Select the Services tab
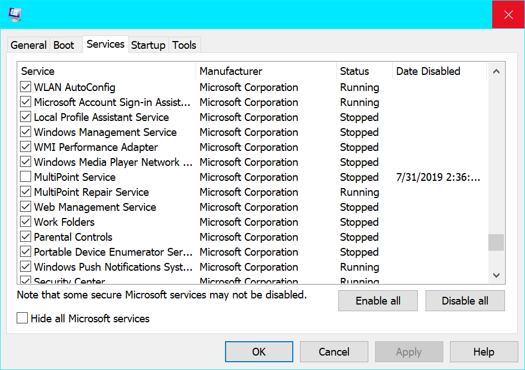Image resolution: width=525 pixels, height=370 pixels. 106,44
